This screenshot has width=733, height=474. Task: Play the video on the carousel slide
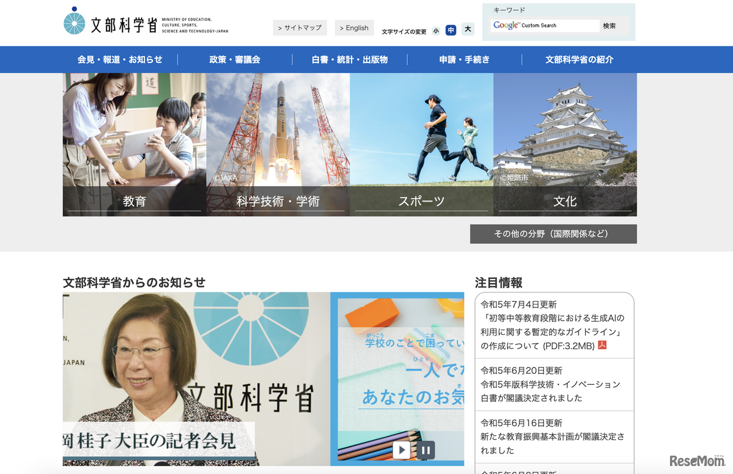[401, 450]
